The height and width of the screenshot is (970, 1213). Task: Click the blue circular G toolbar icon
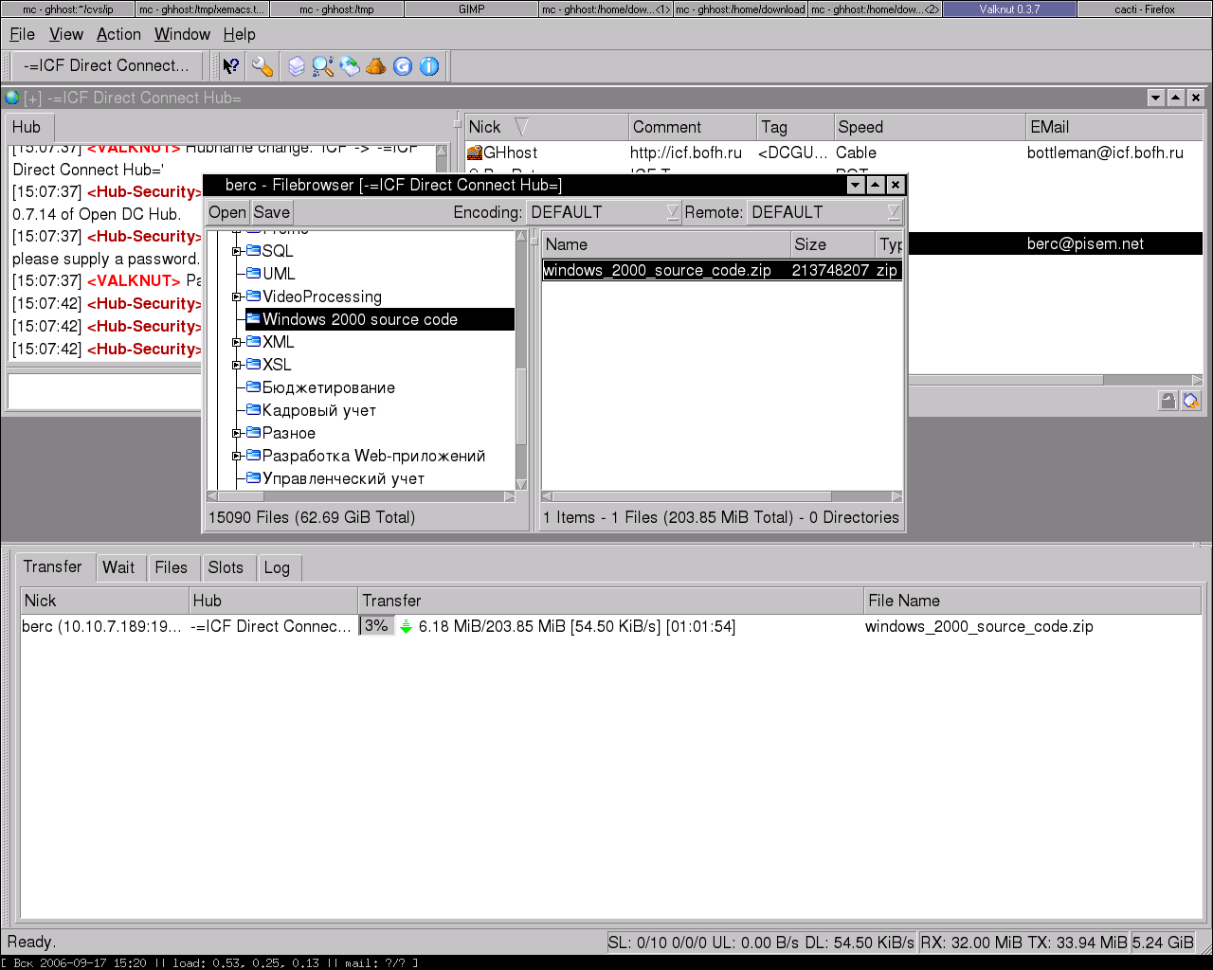pyautogui.click(x=403, y=66)
